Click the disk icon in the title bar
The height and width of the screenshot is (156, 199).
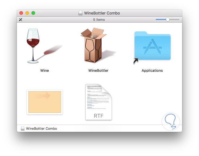click(x=80, y=13)
